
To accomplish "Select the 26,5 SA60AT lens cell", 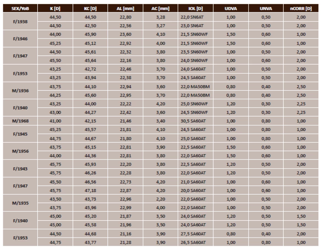I will 195,242.
